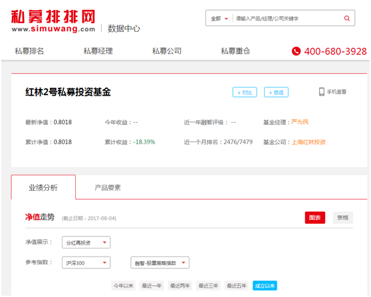The height and width of the screenshot is (297, 371).
Task: Open the 沪深300 reference index dropdown
Action: click(86, 262)
